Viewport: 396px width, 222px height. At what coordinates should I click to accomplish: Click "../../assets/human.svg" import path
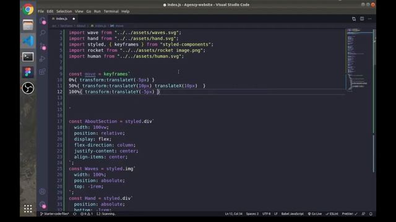[x=149, y=56]
